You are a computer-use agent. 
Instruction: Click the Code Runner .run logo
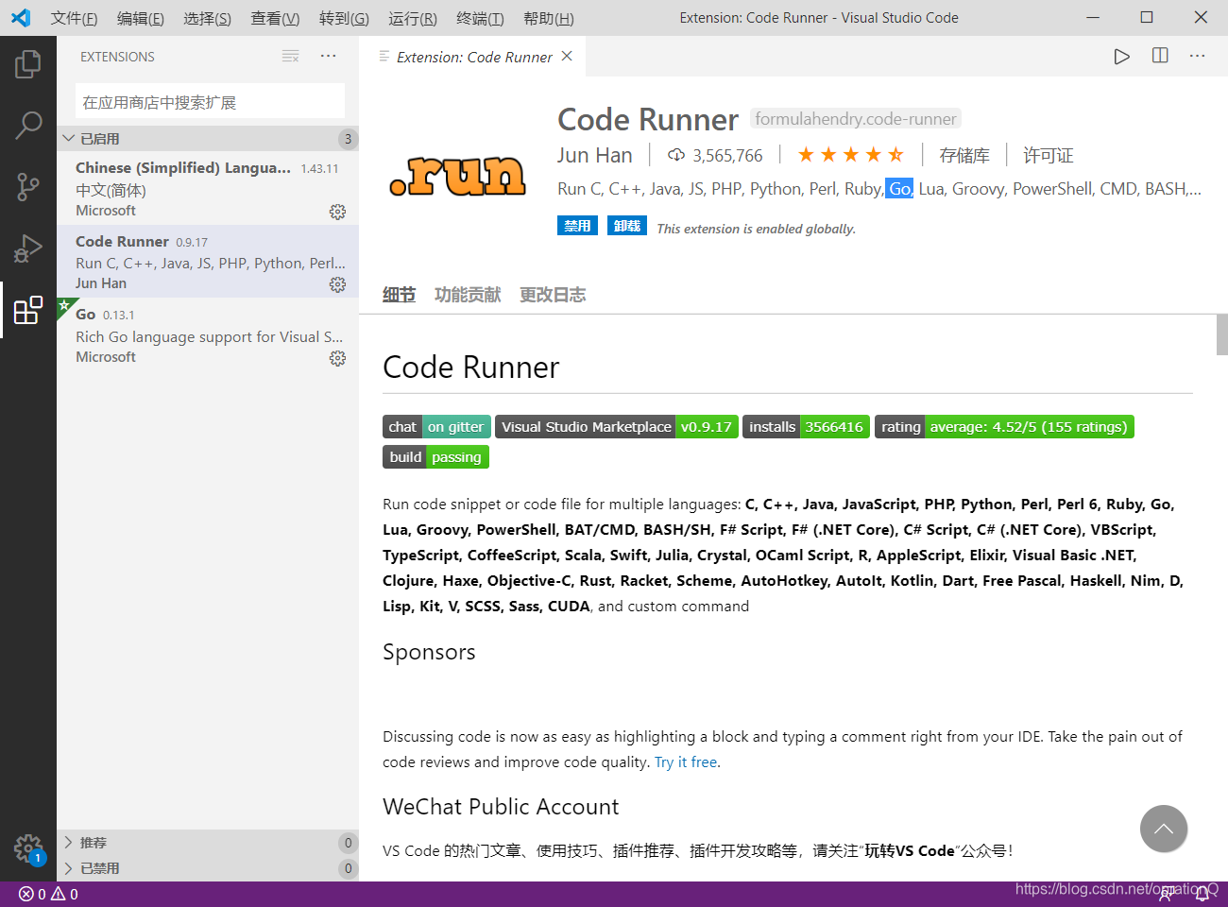point(457,176)
